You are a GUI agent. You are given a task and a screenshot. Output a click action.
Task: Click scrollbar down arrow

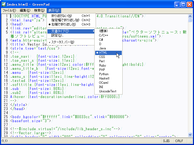190,135
